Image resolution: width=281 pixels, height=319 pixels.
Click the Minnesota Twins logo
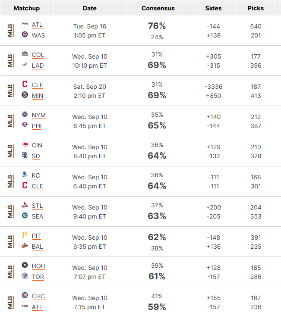pos(25,94)
